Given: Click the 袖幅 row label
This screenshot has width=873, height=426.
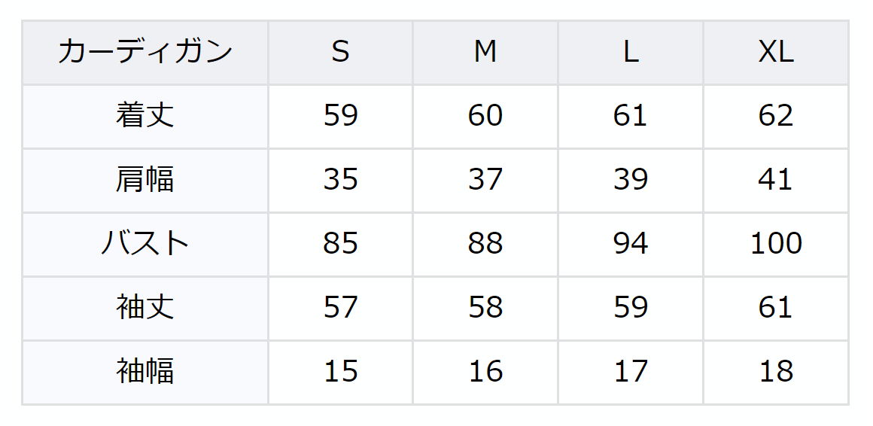Looking at the screenshot, I should (145, 372).
